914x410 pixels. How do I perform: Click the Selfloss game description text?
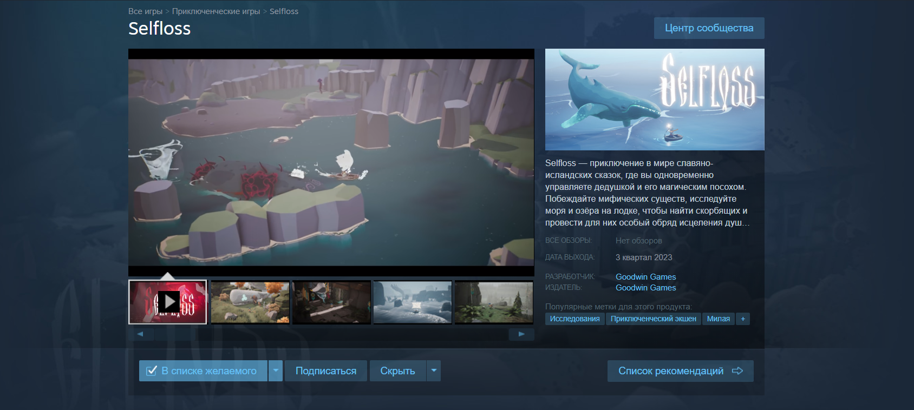point(648,193)
